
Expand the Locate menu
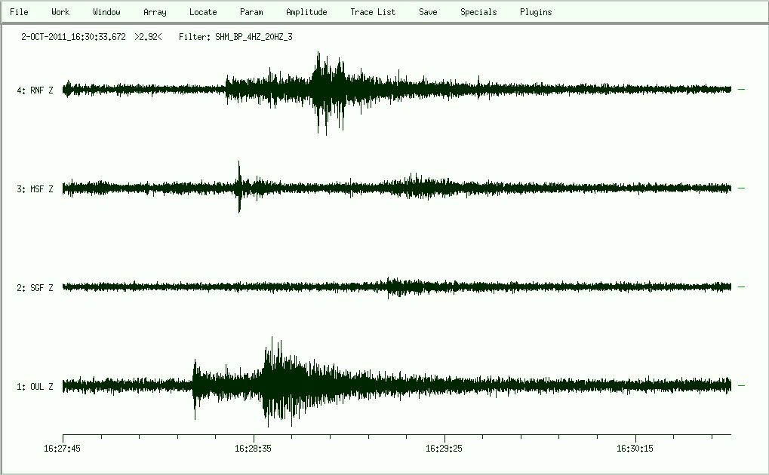[x=203, y=12]
